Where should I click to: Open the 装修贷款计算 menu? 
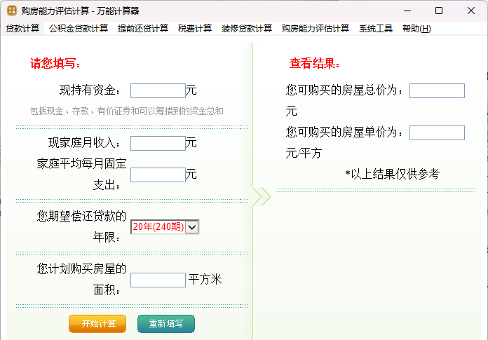247,29
